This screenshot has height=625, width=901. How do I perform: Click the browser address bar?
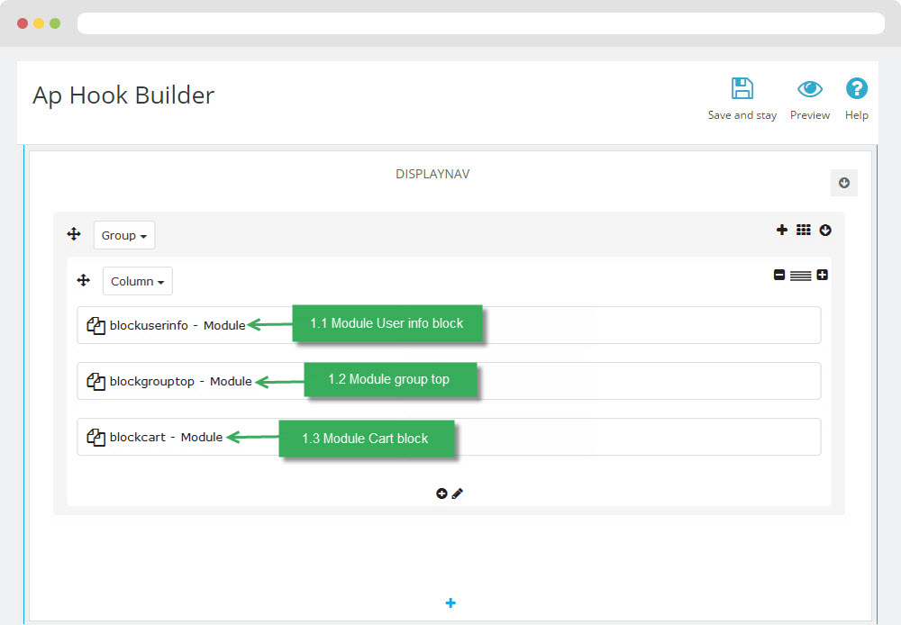pyautogui.click(x=481, y=23)
